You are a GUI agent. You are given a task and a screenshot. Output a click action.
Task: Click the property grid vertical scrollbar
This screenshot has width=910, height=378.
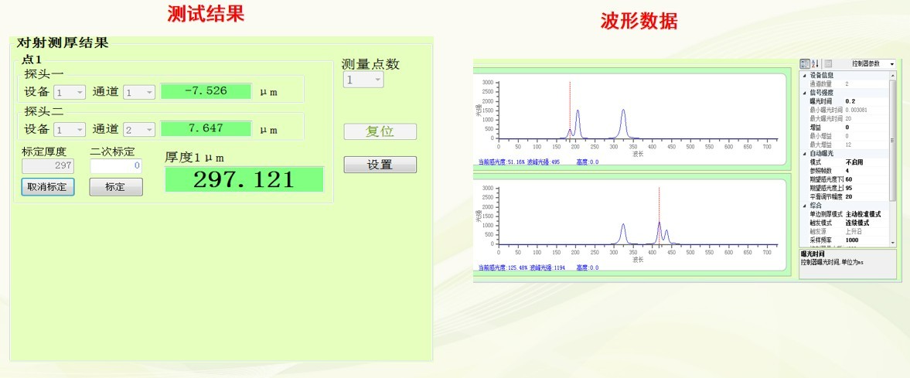click(893, 155)
